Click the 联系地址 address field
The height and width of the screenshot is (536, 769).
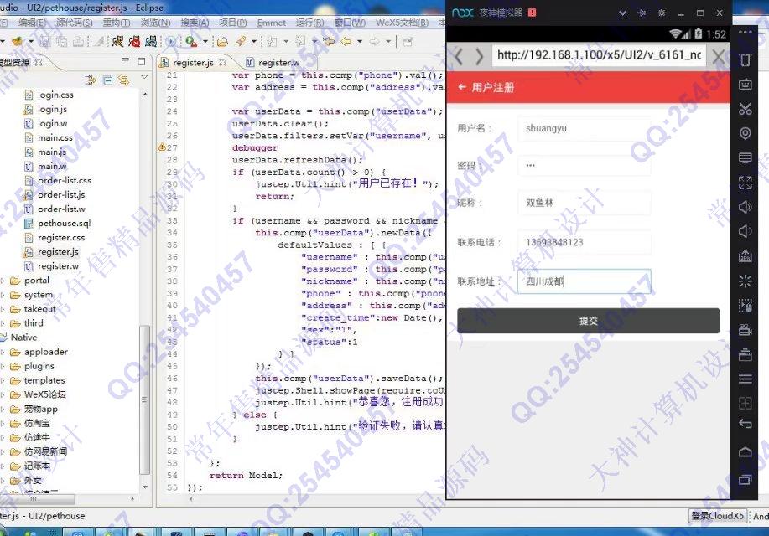click(584, 281)
